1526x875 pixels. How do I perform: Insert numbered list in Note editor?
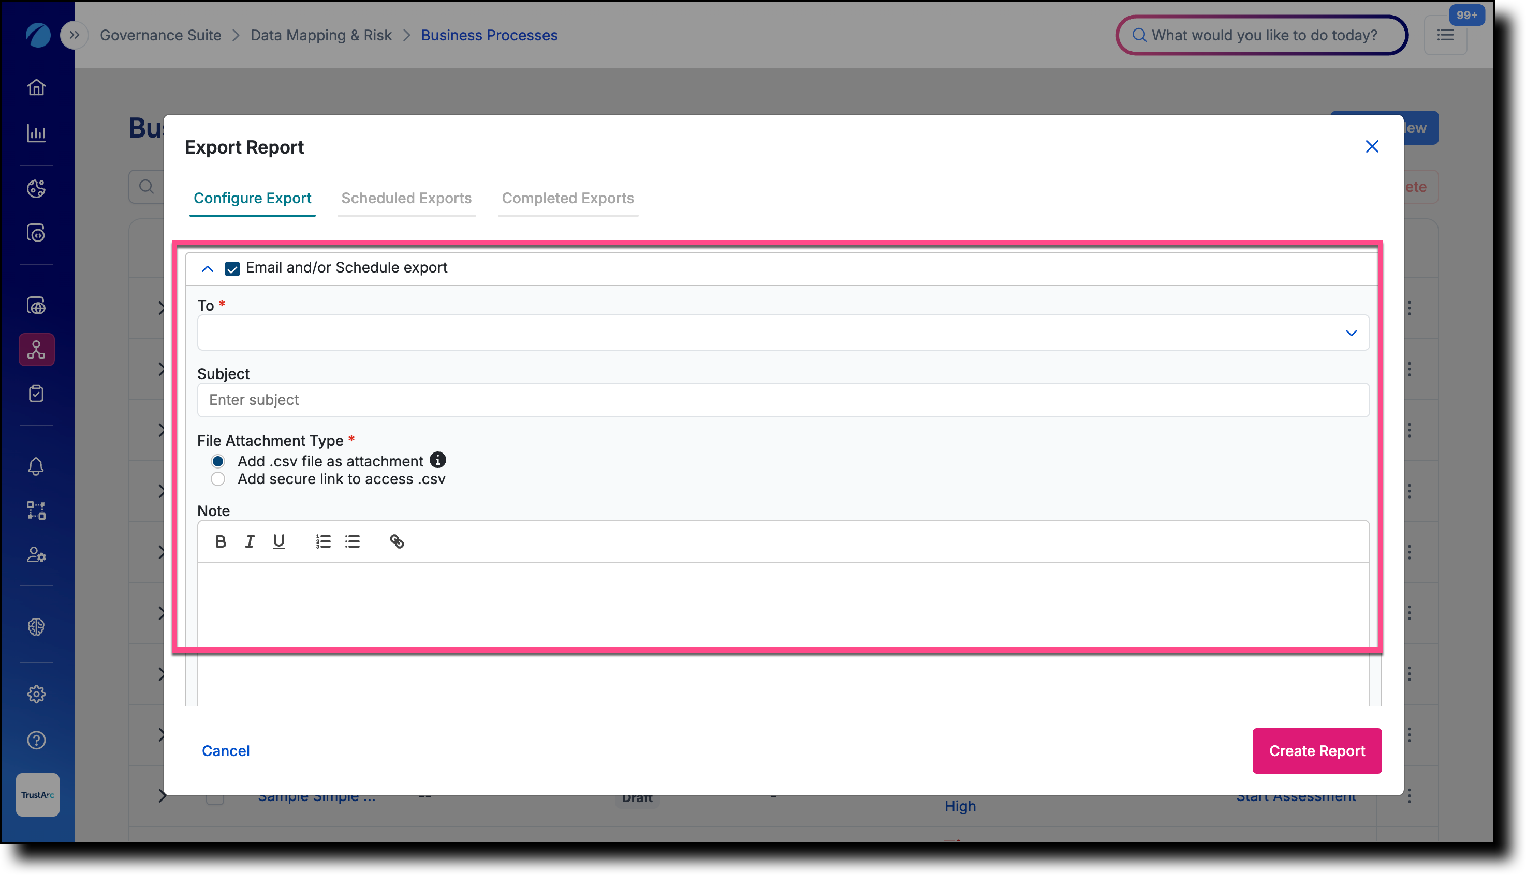323,541
